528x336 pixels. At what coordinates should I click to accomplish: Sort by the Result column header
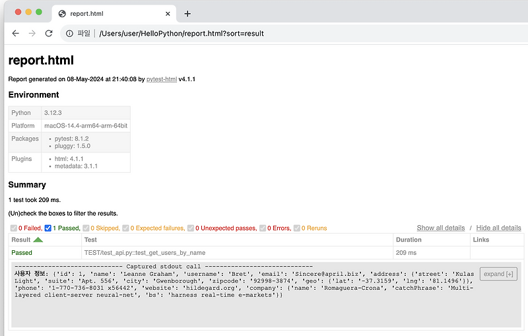[45, 240]
